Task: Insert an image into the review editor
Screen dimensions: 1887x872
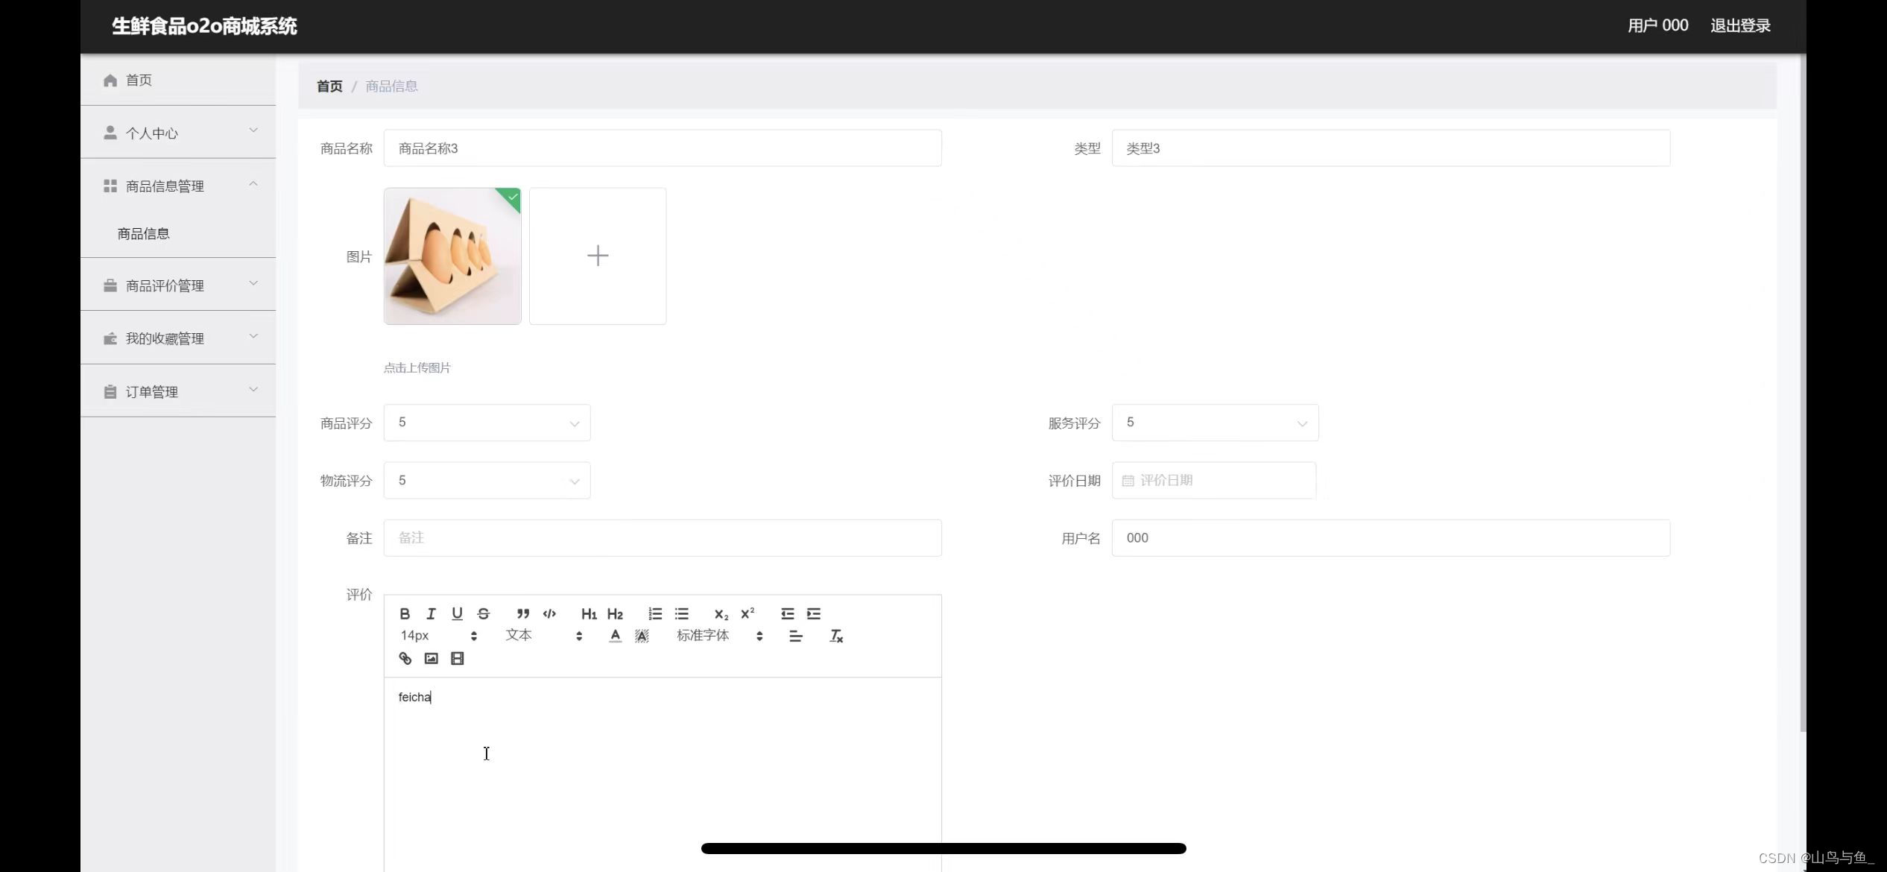Action: [431, 658]
